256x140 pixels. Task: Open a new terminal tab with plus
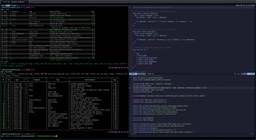[x=30, y=2]
